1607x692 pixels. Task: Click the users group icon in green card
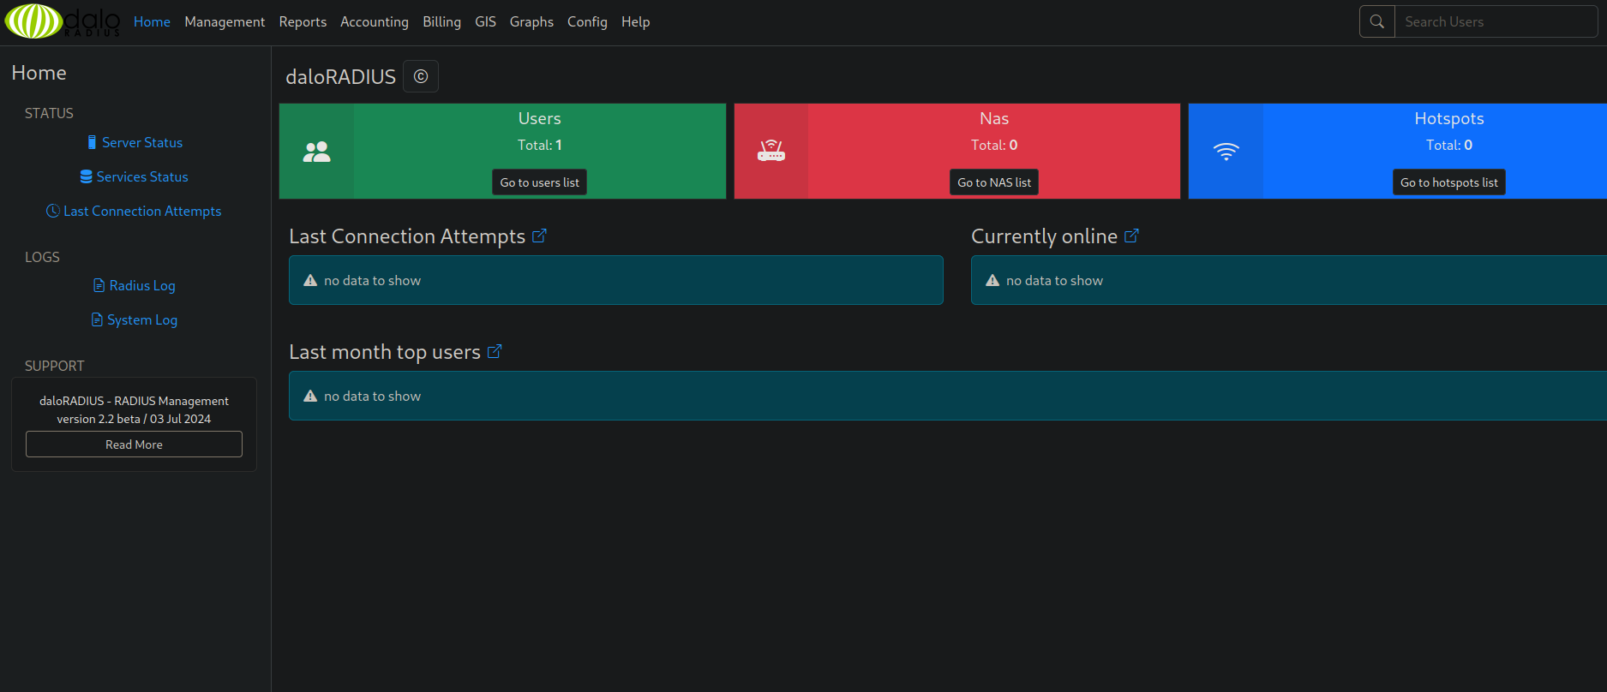click(x=316, y=152)
